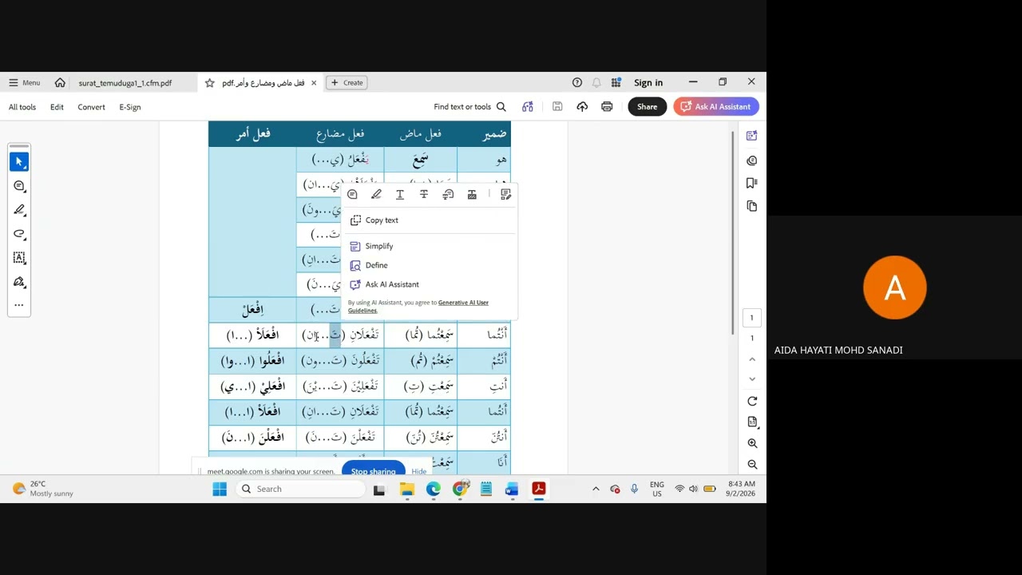Open the Windows Start menu
The image size is (1022, 575).
pyautogui.click(x=220, y=489)
